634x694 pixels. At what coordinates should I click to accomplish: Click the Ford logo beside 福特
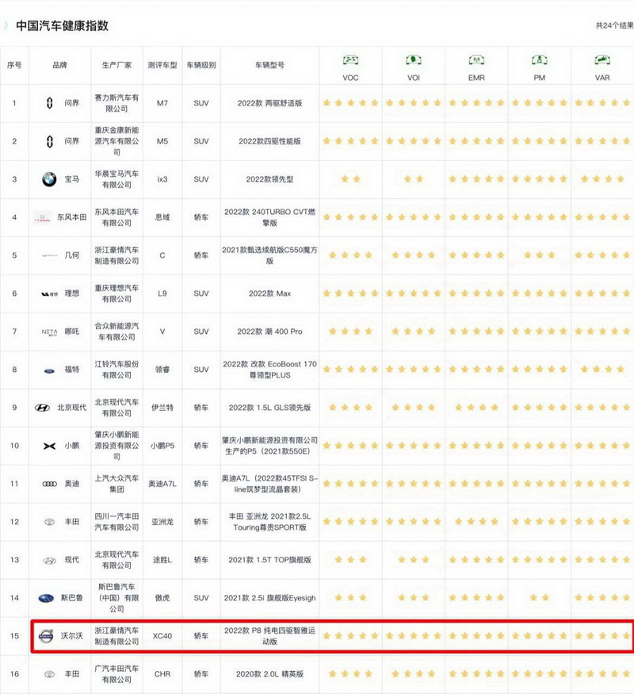coord(49,370)
